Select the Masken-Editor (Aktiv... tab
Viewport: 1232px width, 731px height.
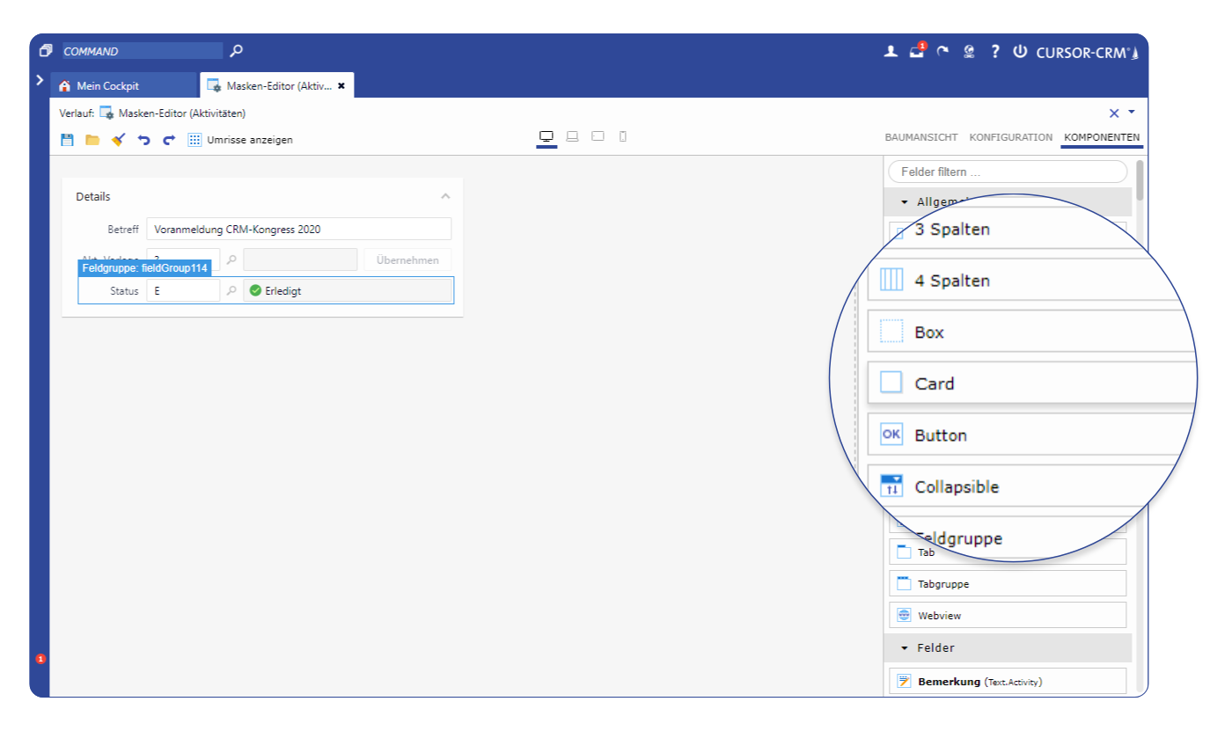coord(276,85)
